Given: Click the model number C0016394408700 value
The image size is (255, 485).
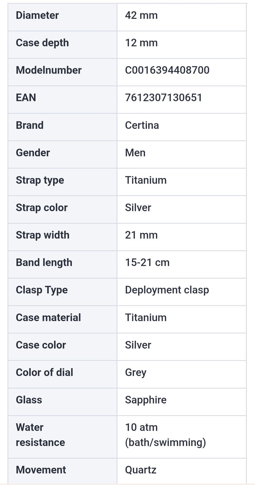Looking at the screenshot, I should [167, 70].
